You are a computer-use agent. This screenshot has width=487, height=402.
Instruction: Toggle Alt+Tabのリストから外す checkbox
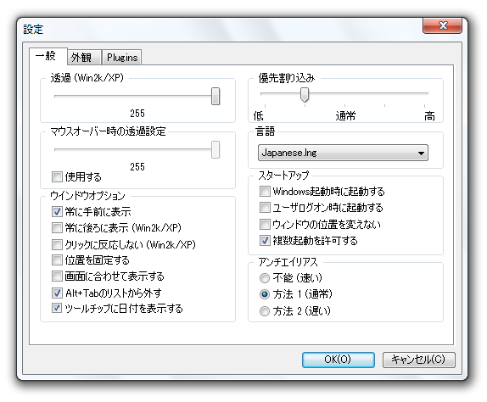point(57,293)
